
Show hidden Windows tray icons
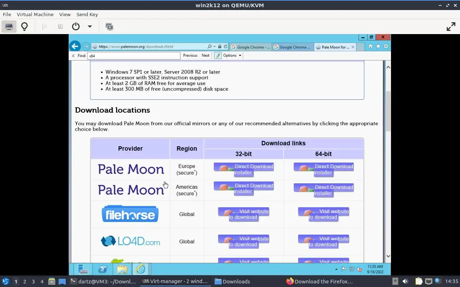click(336, 269)
